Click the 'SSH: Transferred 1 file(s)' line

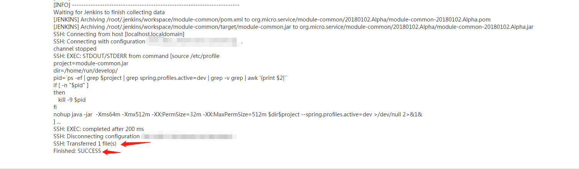[85, 144]
